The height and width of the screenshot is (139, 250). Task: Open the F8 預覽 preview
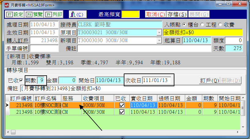[34, 14]
